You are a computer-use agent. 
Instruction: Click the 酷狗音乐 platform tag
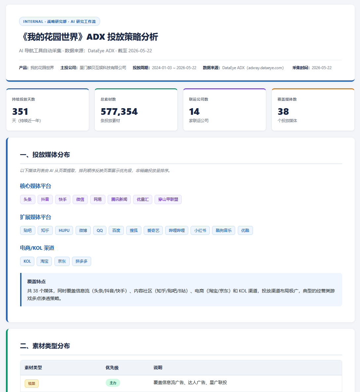224,231
